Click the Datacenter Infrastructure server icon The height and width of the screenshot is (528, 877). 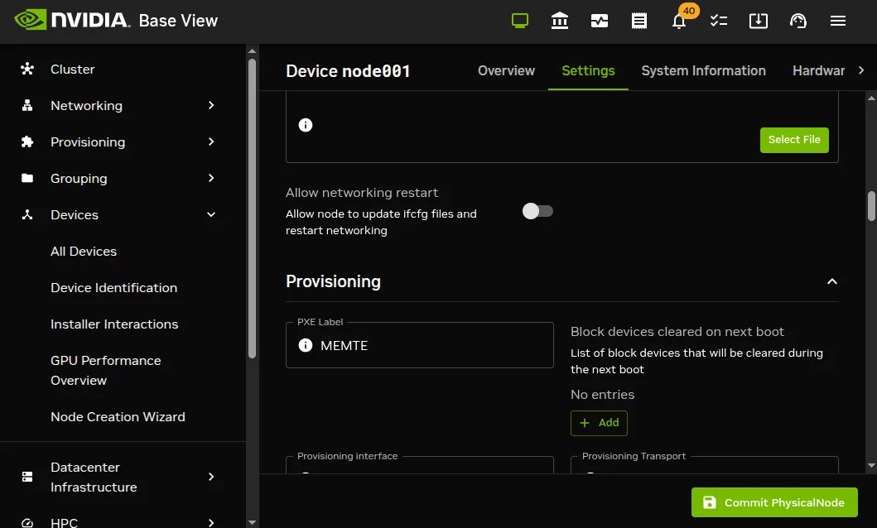tap(27, 477)
